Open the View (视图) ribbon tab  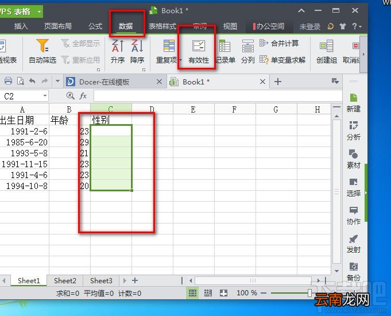[230, 26]
